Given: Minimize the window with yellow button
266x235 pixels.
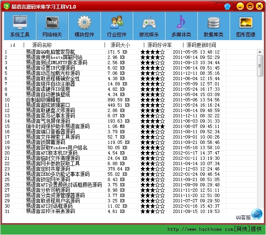Looking at the screenshot, I should click(x=240, y=7).
